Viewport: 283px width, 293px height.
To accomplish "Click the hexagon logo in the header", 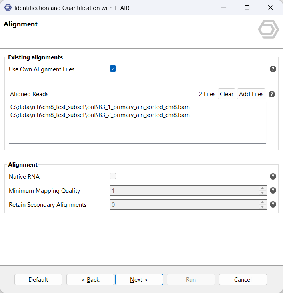I will click(x=268, y=30).
